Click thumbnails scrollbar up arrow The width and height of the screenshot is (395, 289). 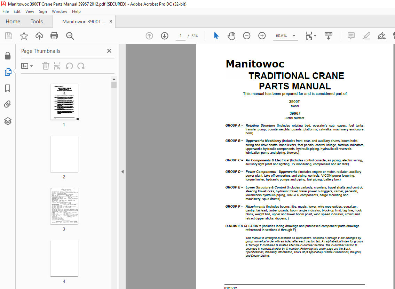pyautogui.click(x=114, y=79)
